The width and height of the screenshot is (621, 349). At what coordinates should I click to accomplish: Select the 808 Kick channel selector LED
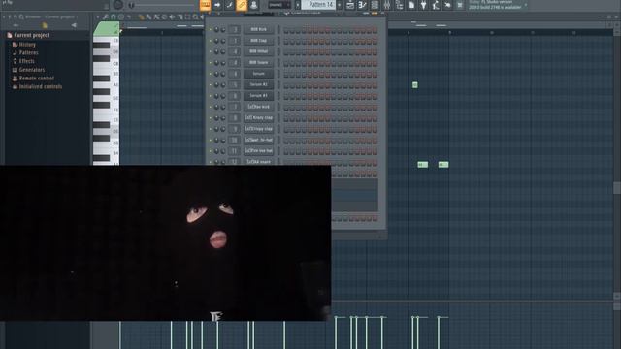[x=278, y=30]
